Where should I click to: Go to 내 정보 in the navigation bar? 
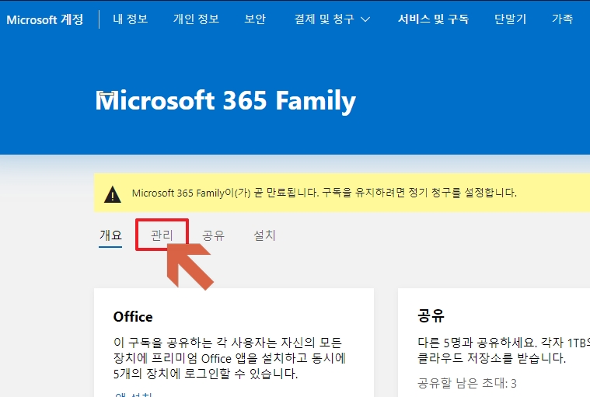point(130,19)
